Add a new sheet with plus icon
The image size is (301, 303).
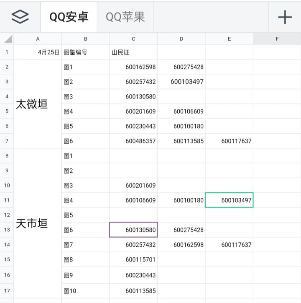pyautogui.click(x=285, y=17)
